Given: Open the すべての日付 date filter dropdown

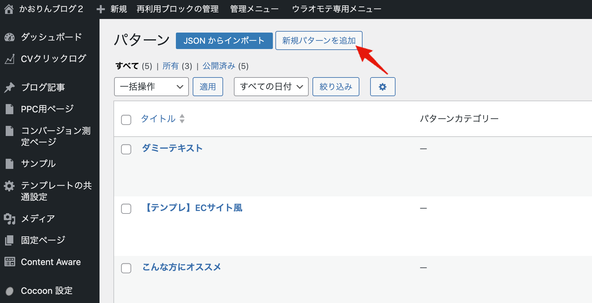Looking at the screenshot, I should (271, 87).
